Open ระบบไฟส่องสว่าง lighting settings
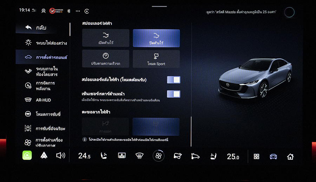The height and width of the screenshot is (182, 316). pos(42,43)
